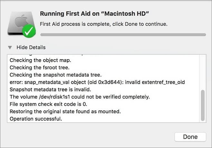Click 'Restoring the original state' log line
The image size is (212, 148).
point(65,112)
